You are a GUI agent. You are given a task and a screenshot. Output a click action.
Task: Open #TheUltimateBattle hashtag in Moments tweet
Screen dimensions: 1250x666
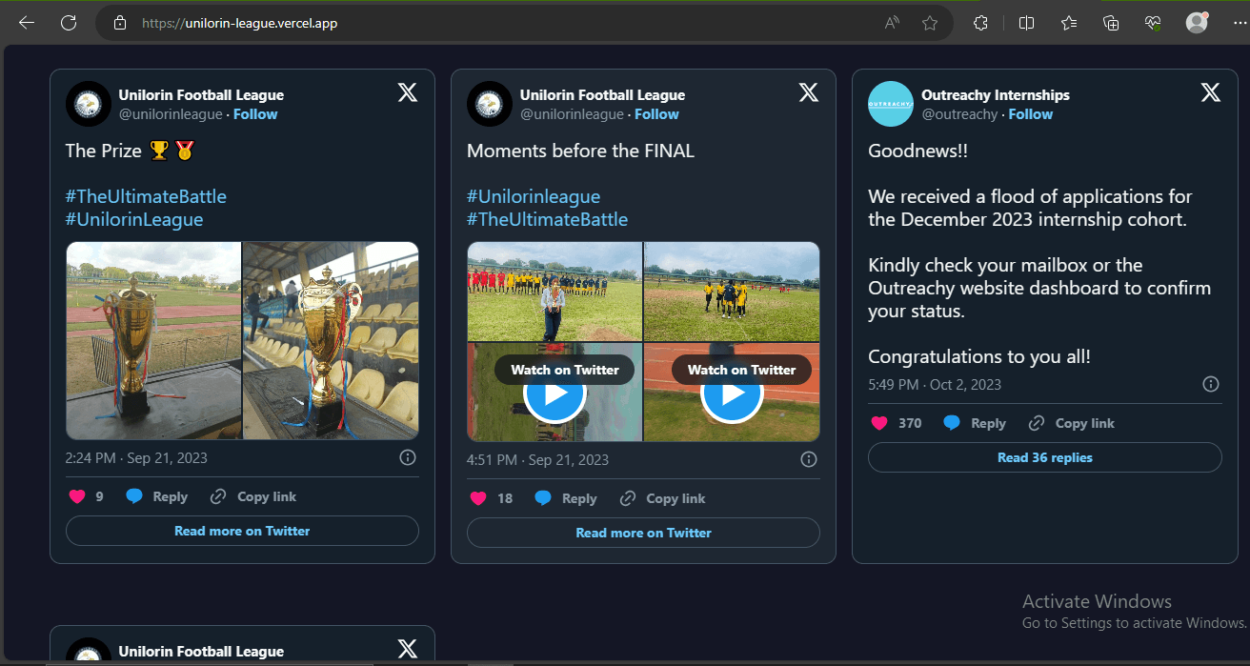click(547, 220)
